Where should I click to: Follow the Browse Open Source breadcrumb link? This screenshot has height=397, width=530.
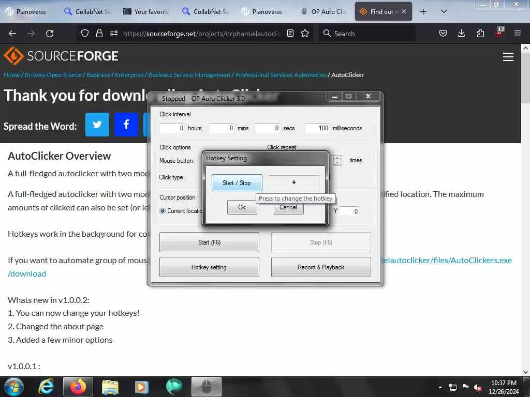(x=53, y=75)
